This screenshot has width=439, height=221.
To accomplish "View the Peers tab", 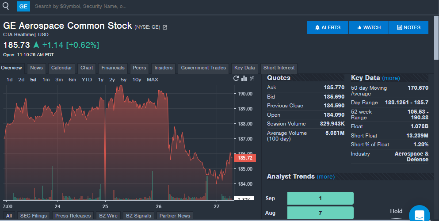I will (139, 68).
